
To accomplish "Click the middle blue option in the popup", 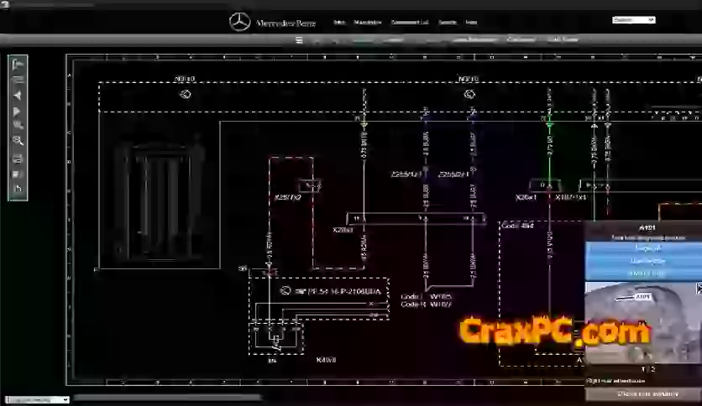I will coord(644,261).
